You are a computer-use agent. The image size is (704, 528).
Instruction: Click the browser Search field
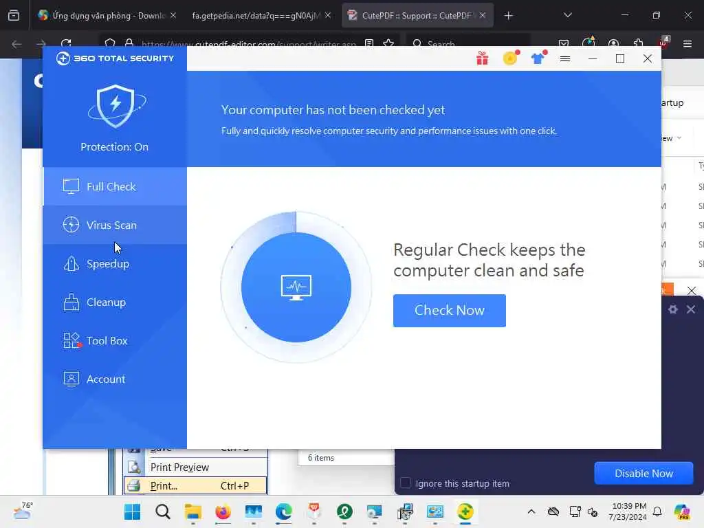coord(468,44)
